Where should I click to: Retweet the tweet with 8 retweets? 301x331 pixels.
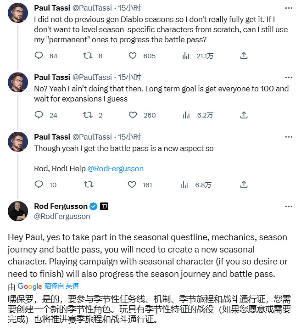click(87, 56)
